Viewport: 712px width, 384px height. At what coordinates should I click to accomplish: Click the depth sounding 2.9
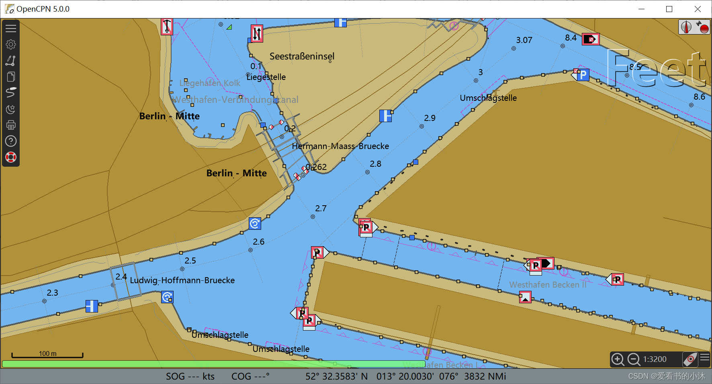click(430, 118)
